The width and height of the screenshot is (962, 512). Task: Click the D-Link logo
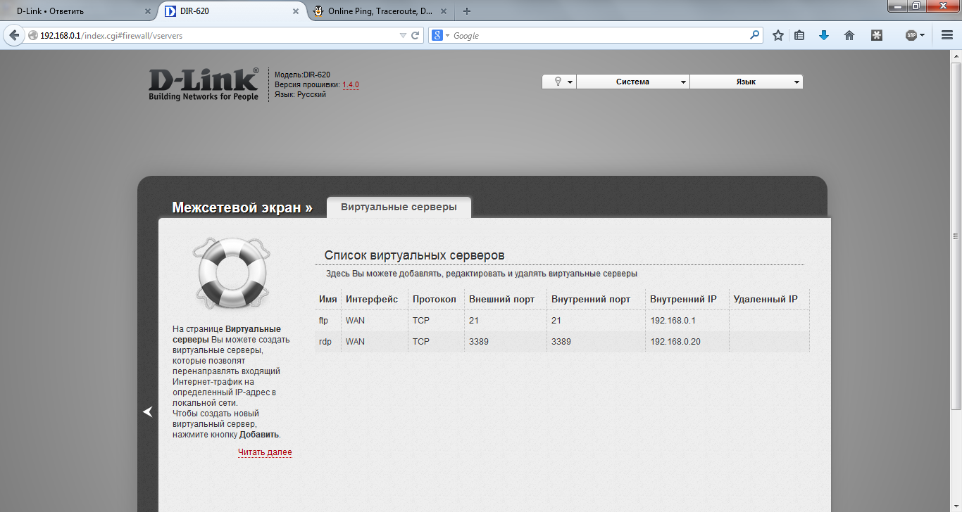[204, 84]
